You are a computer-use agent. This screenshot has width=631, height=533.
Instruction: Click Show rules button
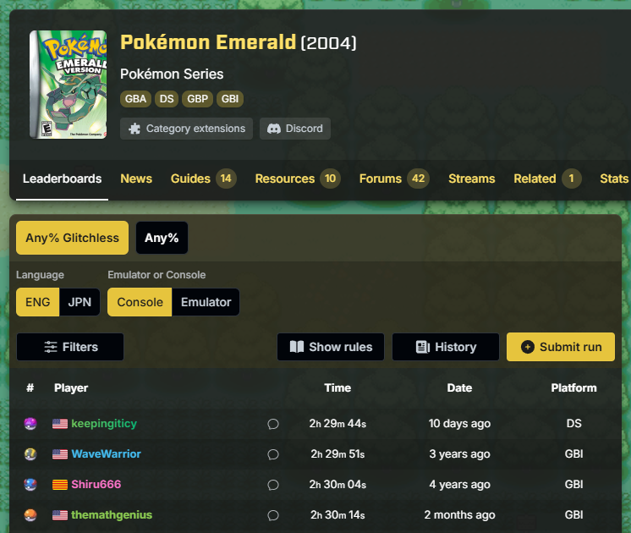[331, 347]
